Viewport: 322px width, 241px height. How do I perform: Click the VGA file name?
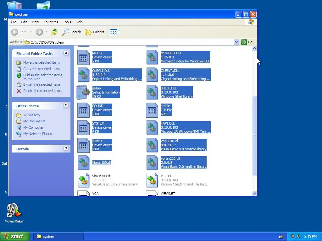95,194
